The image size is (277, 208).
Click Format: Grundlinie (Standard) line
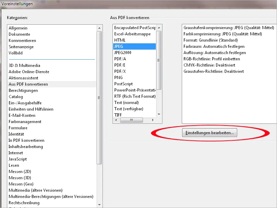tap(211, 40)
